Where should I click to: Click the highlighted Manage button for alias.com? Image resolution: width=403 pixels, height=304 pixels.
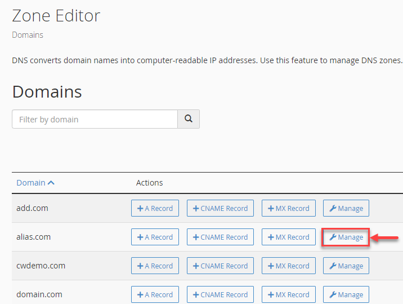click(x=346, y=237)
